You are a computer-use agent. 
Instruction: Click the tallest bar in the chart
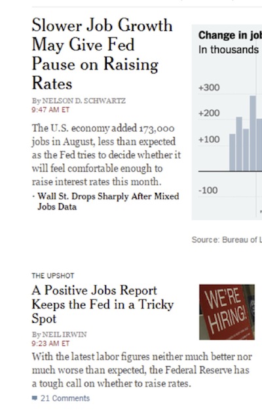[253, 133]
